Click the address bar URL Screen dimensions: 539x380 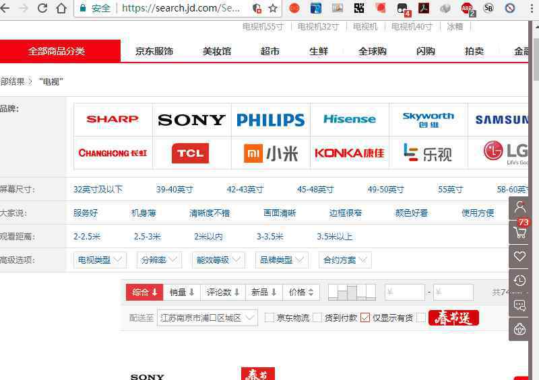181,8
